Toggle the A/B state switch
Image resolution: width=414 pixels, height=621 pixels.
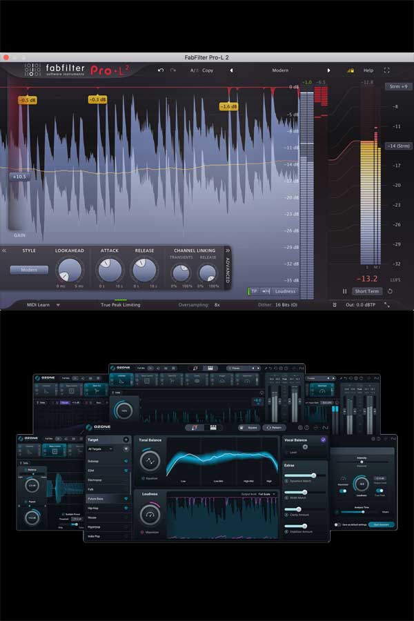[x=194, y=70]
